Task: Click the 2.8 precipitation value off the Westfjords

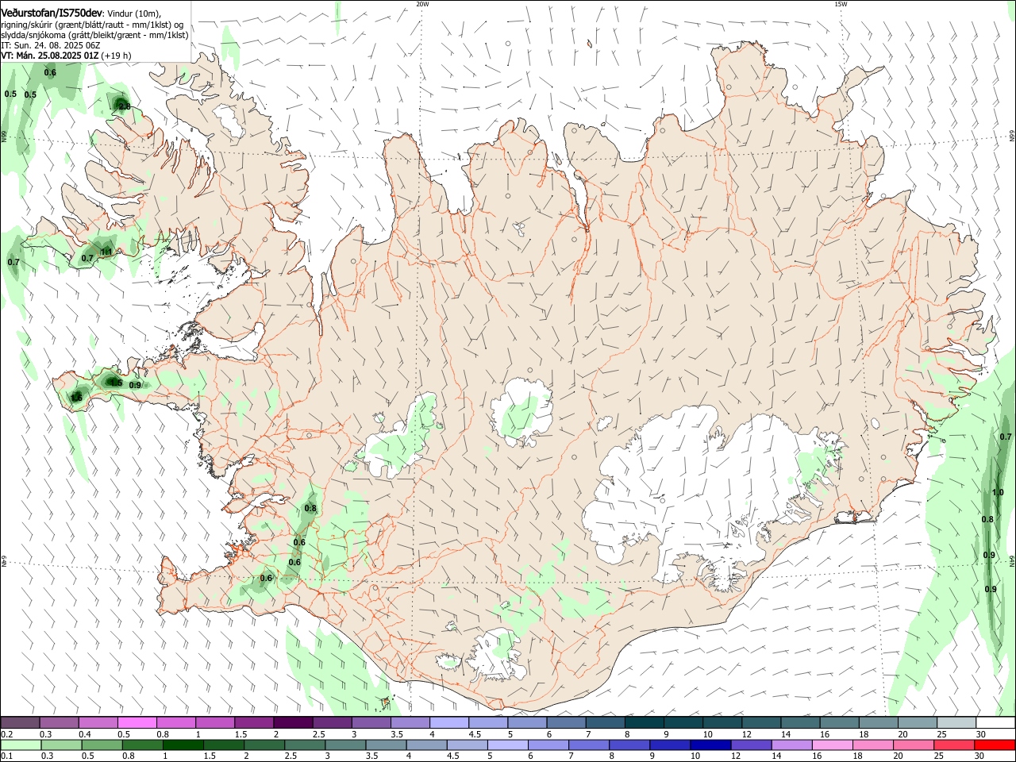Action: (x=124, y=106)
